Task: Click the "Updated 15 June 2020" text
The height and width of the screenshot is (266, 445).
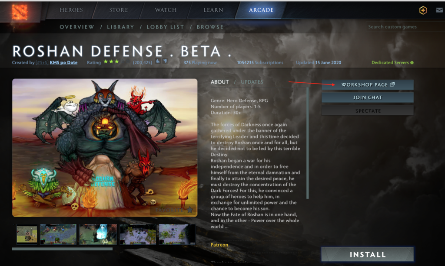Action: point(319,62)
